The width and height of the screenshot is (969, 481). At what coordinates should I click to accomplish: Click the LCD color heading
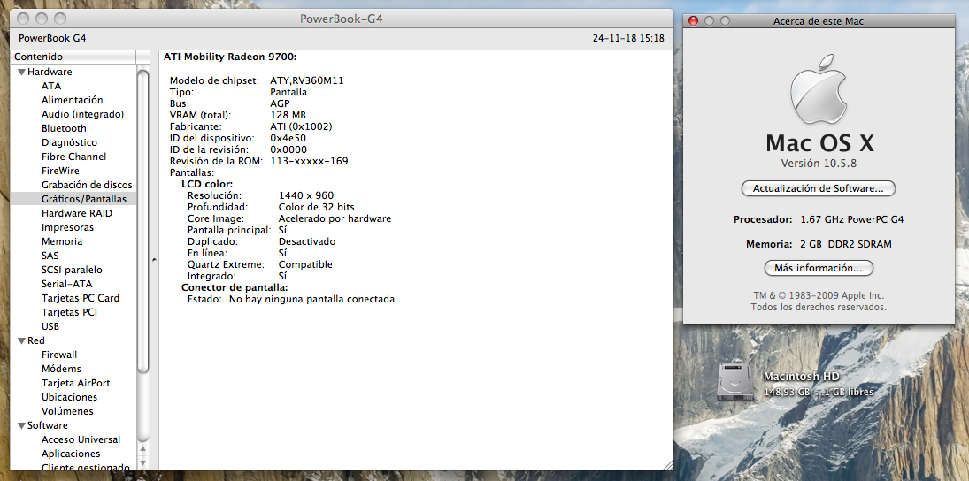coord(207,185)
